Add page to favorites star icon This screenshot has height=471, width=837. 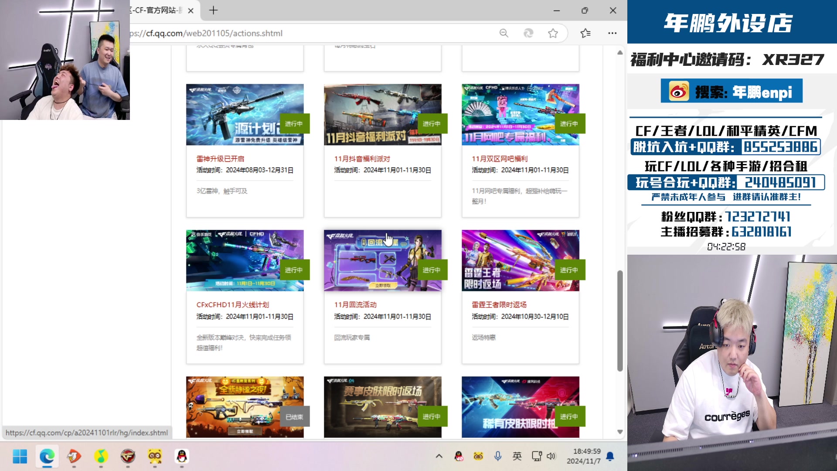pos(553,33)
